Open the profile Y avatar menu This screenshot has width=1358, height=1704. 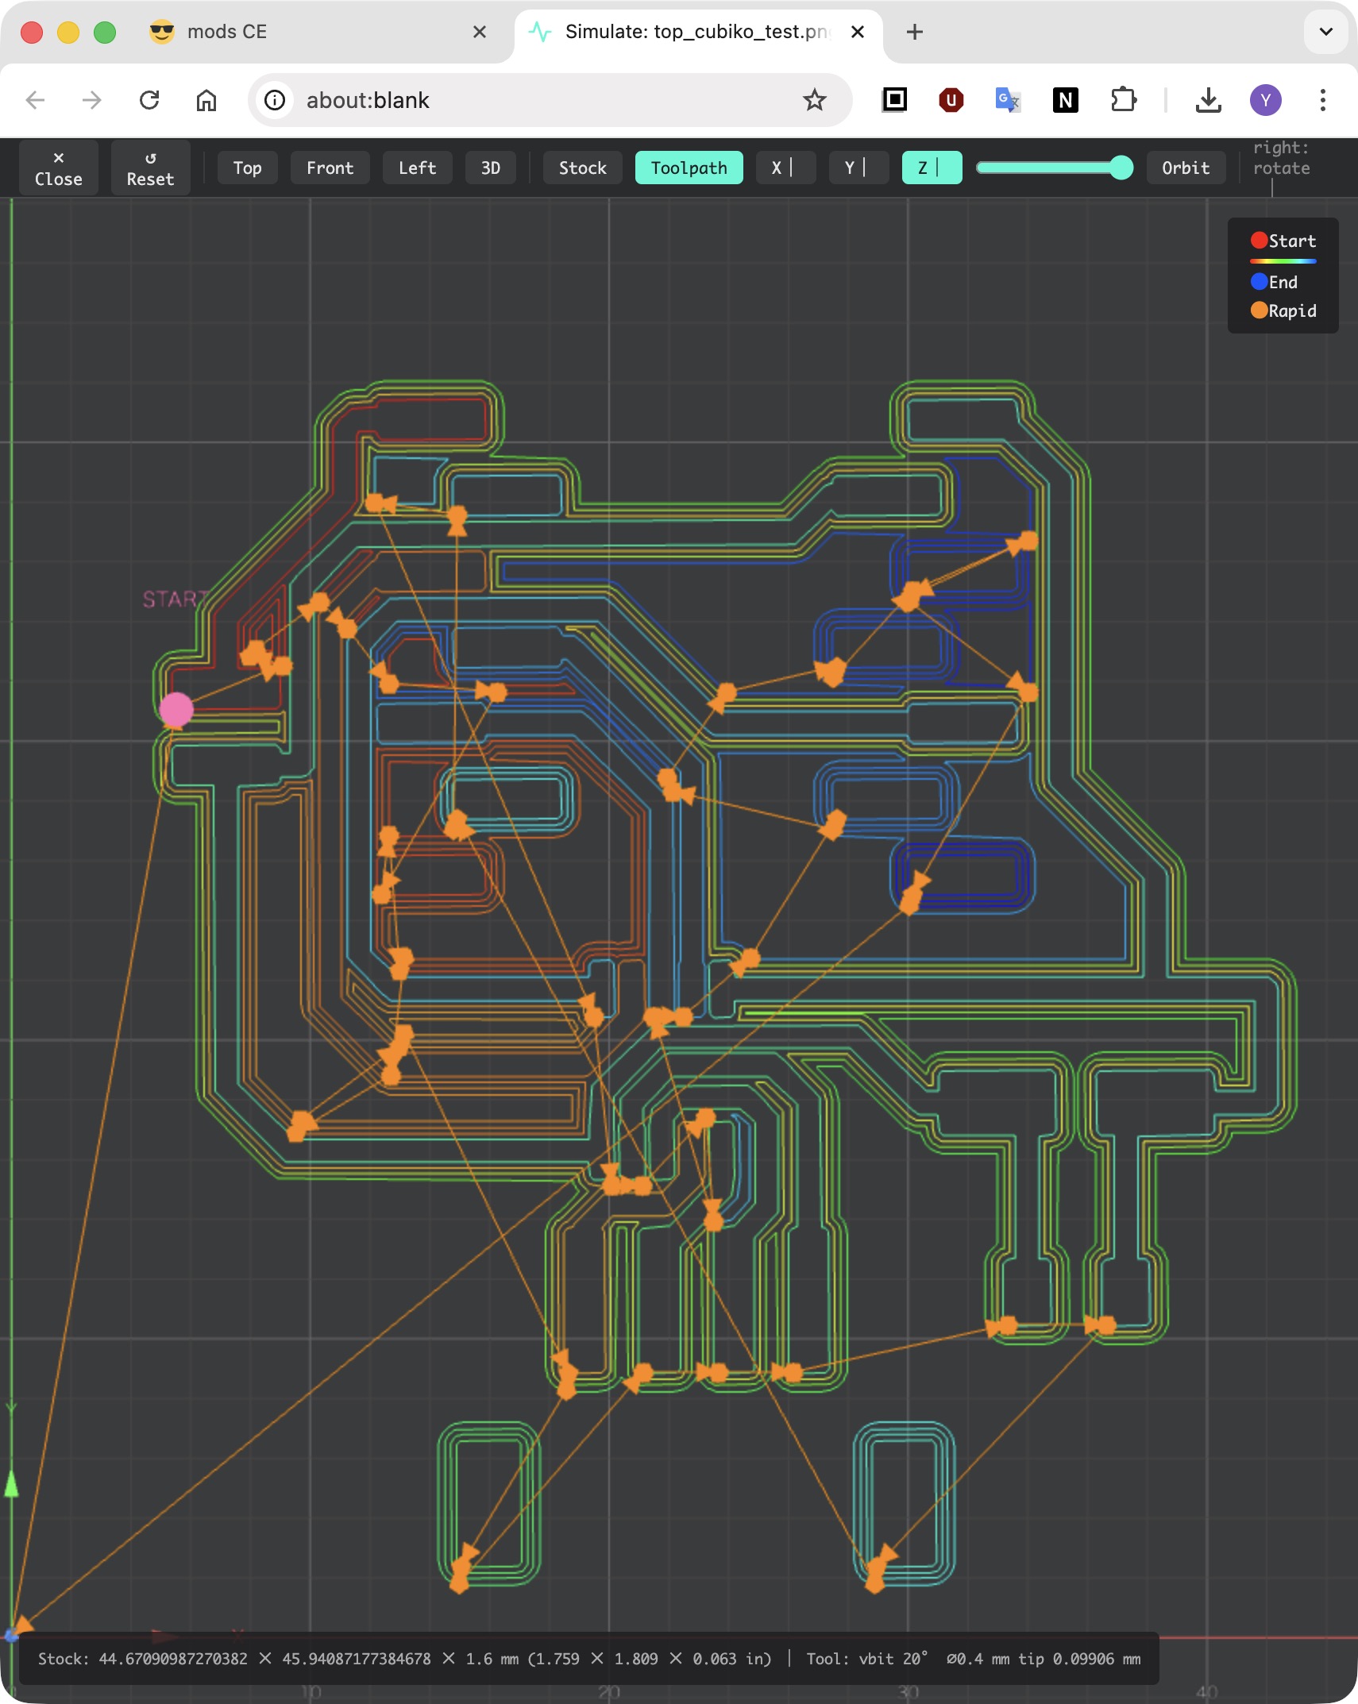pyautogui.click(x=1265, y=100)
